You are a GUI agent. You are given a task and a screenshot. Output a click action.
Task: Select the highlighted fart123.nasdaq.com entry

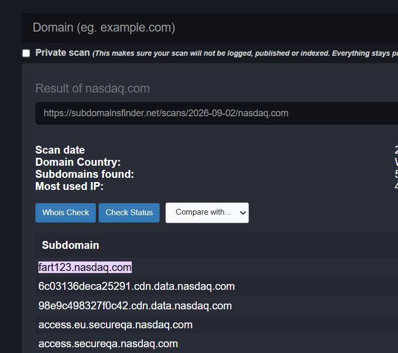pyautogui.click(x=85, y=267)
